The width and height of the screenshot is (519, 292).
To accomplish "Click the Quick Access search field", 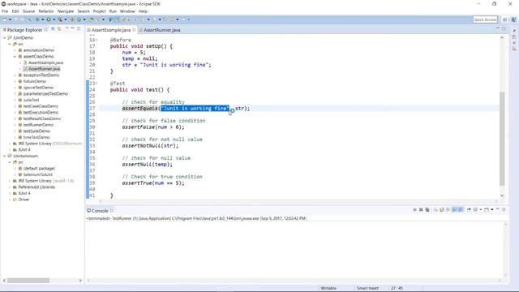I will pyautogui.click(x=485, y=19).
